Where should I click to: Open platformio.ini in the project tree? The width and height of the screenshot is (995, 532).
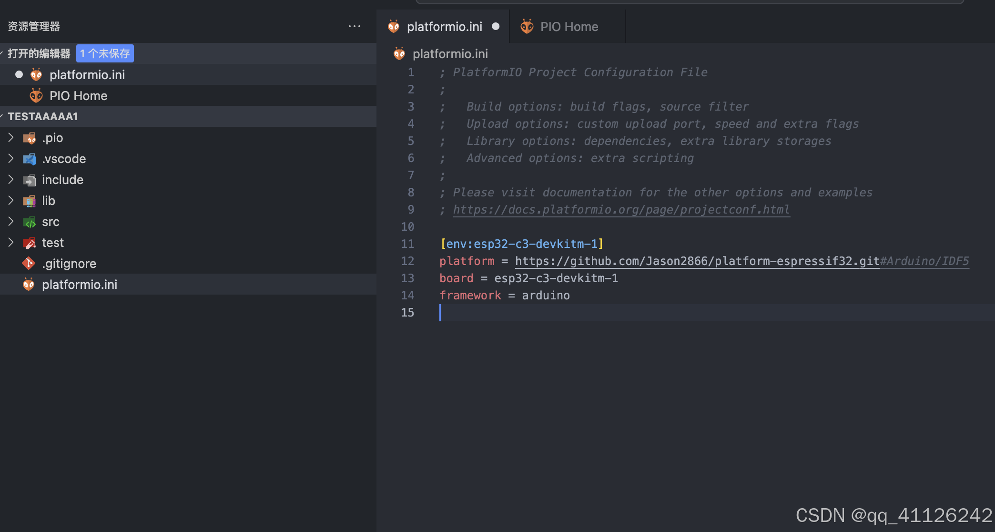click(x=79, y=285)
